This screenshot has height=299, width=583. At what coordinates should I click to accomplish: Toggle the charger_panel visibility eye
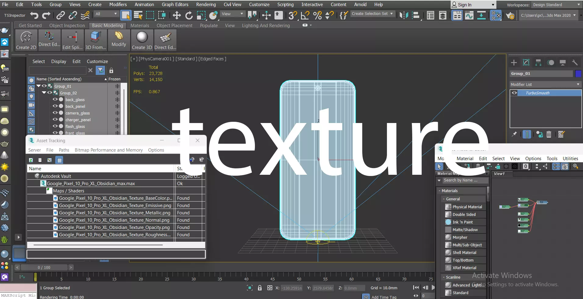click(x=55, y=120)
